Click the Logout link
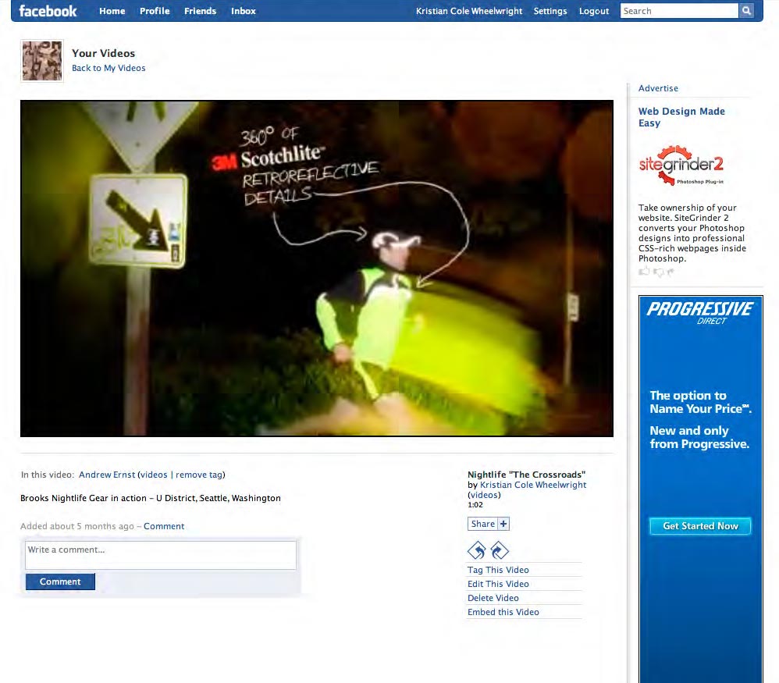Viewport: 779px width, 683px height. (594, 11)
